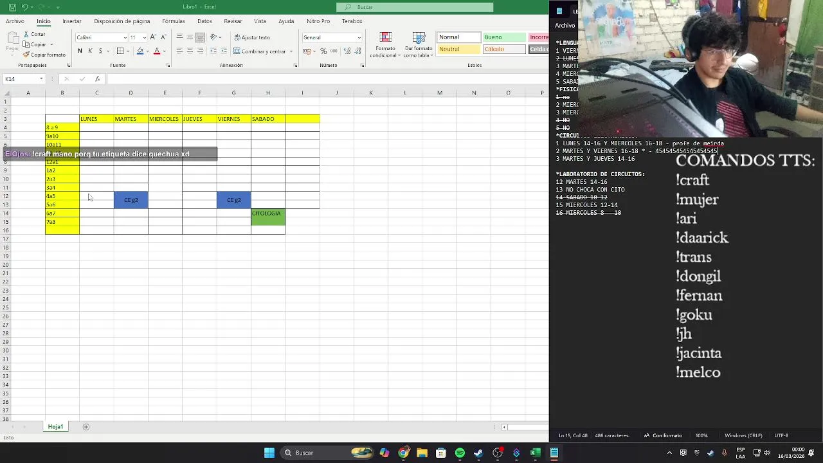Increase decimal places

pyautogui.click(x=347, y=51)
